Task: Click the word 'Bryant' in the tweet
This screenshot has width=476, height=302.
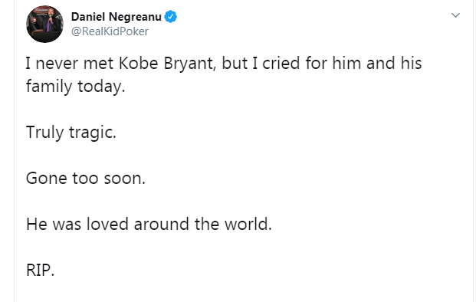Action: (x=190, y=64)
